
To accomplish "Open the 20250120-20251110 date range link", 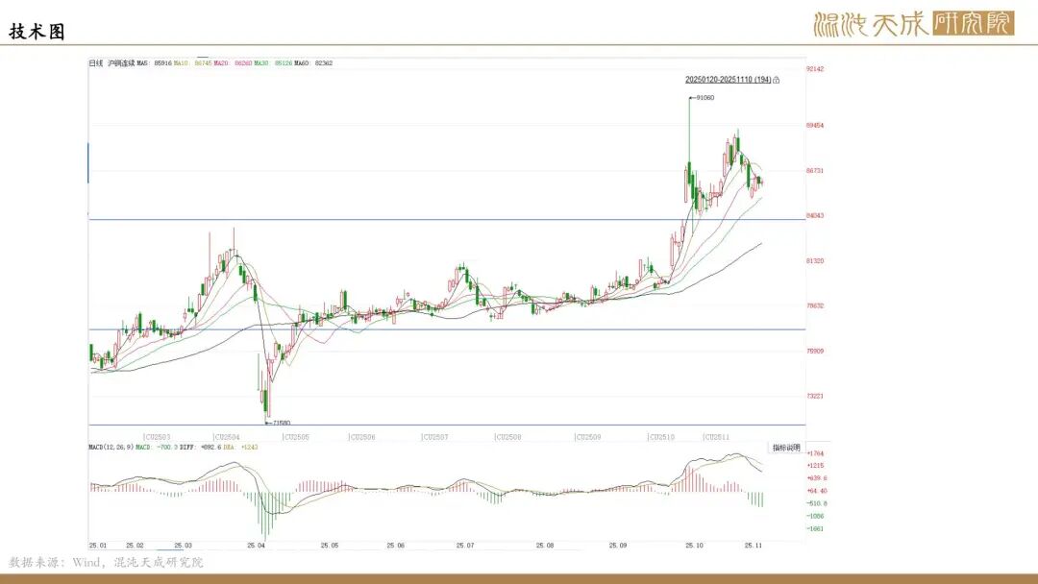I will (x=728, y=80).
